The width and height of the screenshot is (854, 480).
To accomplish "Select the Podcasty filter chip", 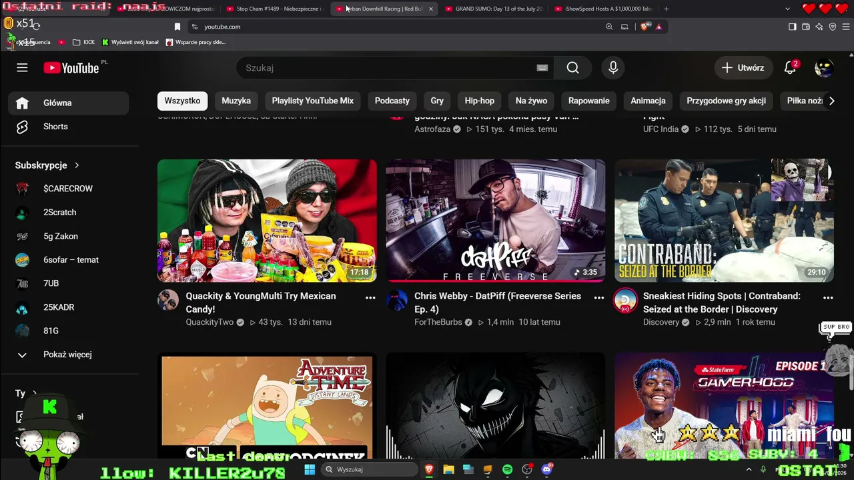I will 392,101.
